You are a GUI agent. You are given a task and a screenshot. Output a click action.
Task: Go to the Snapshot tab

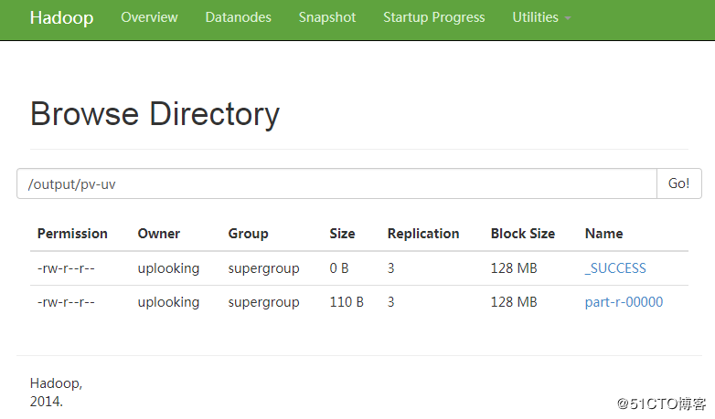click(x=327, y=17)
